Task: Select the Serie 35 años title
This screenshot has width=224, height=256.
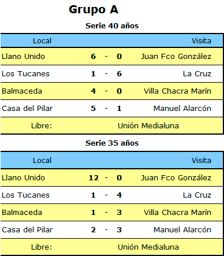Action: 112,143
